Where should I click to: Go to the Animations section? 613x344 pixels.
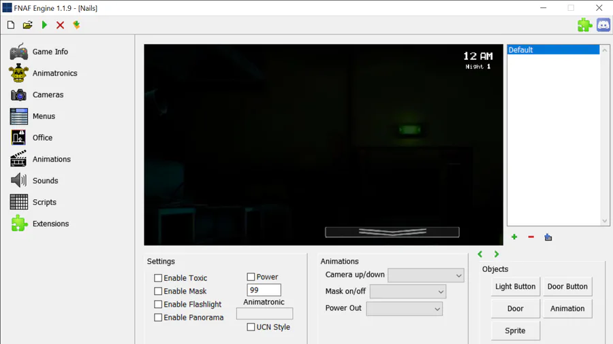(x=52, y=159)
